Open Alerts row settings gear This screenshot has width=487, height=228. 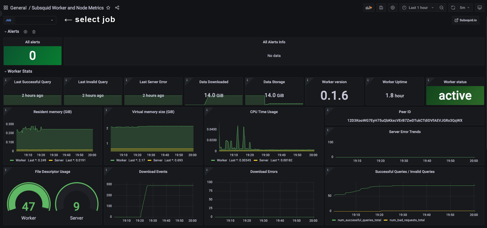[25, 32]
